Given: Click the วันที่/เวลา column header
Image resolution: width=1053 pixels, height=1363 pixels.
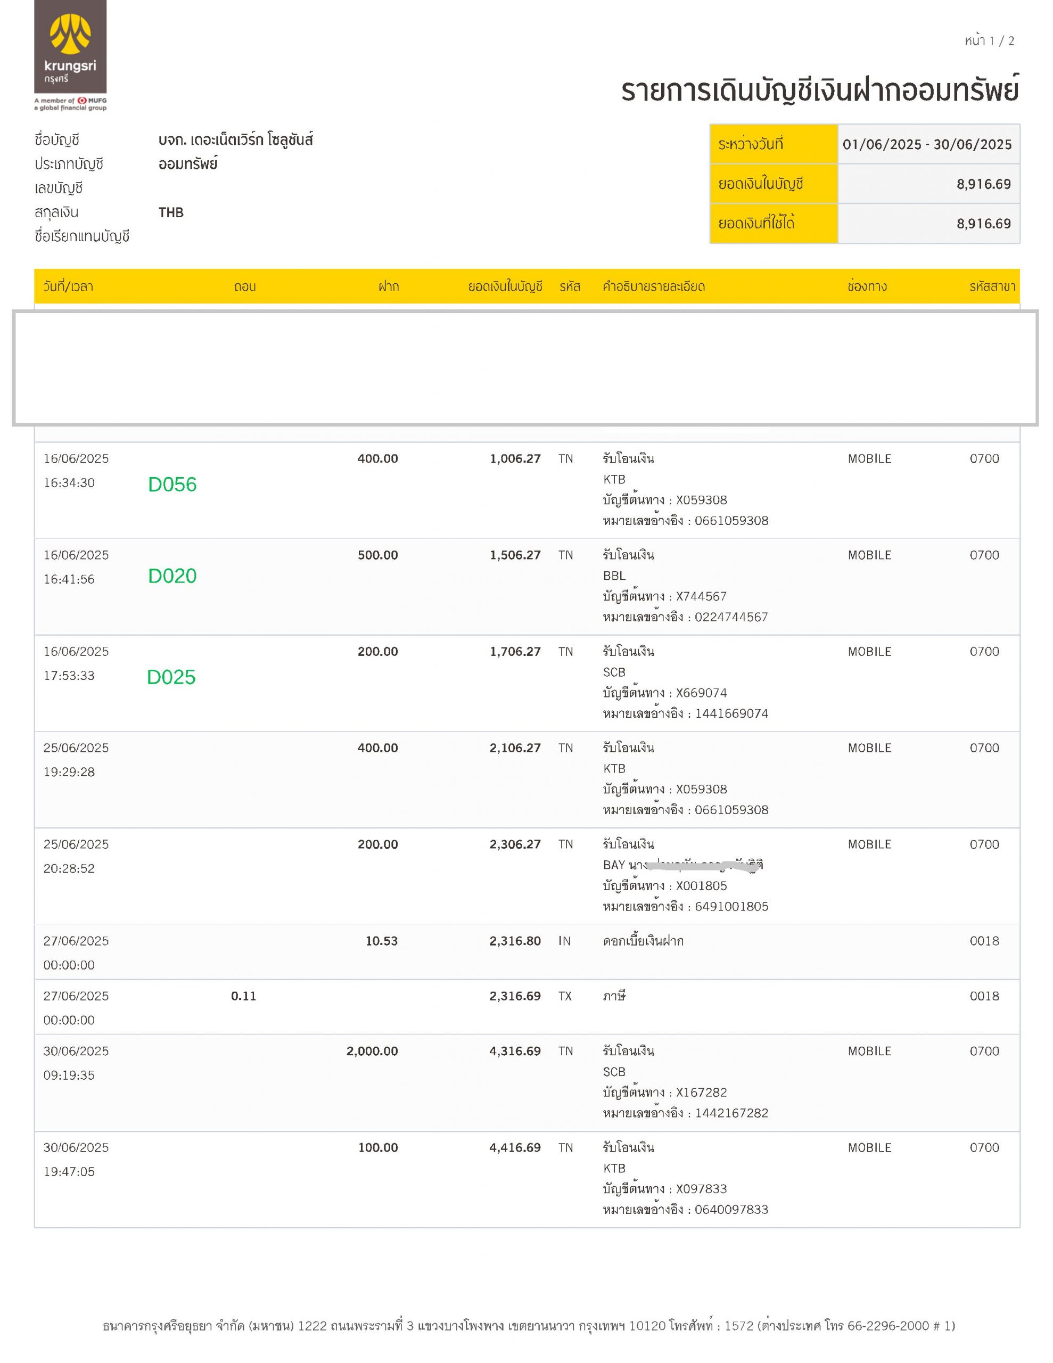Looking at the screenshot, I should pos(68,286).
